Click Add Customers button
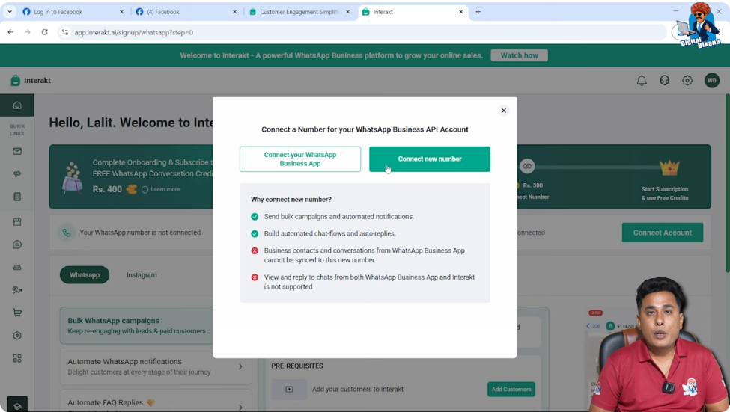 pyautogui.click(x=511, y=390)
